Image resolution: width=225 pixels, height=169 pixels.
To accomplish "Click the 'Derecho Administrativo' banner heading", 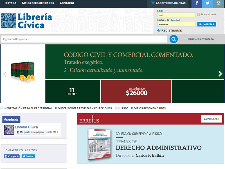I will 159,148.
